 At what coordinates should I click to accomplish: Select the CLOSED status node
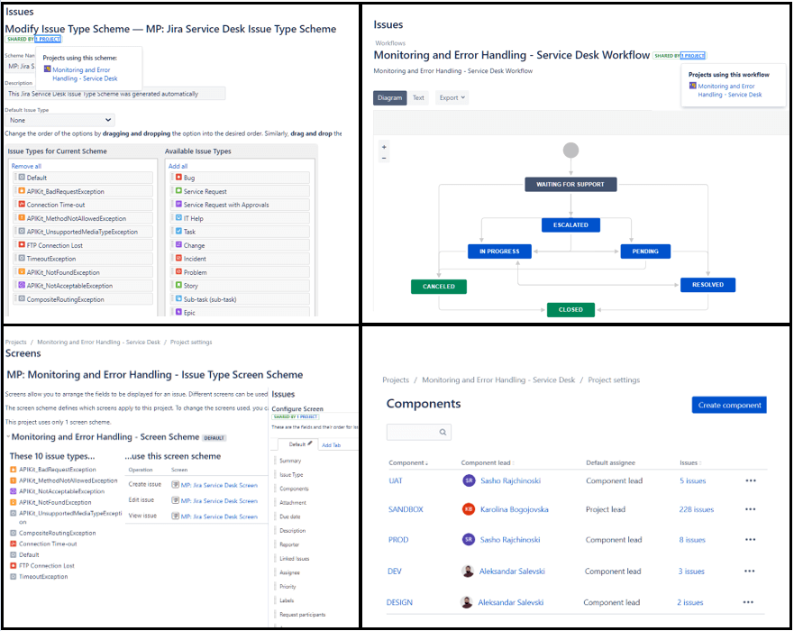(x=570, y=309)
